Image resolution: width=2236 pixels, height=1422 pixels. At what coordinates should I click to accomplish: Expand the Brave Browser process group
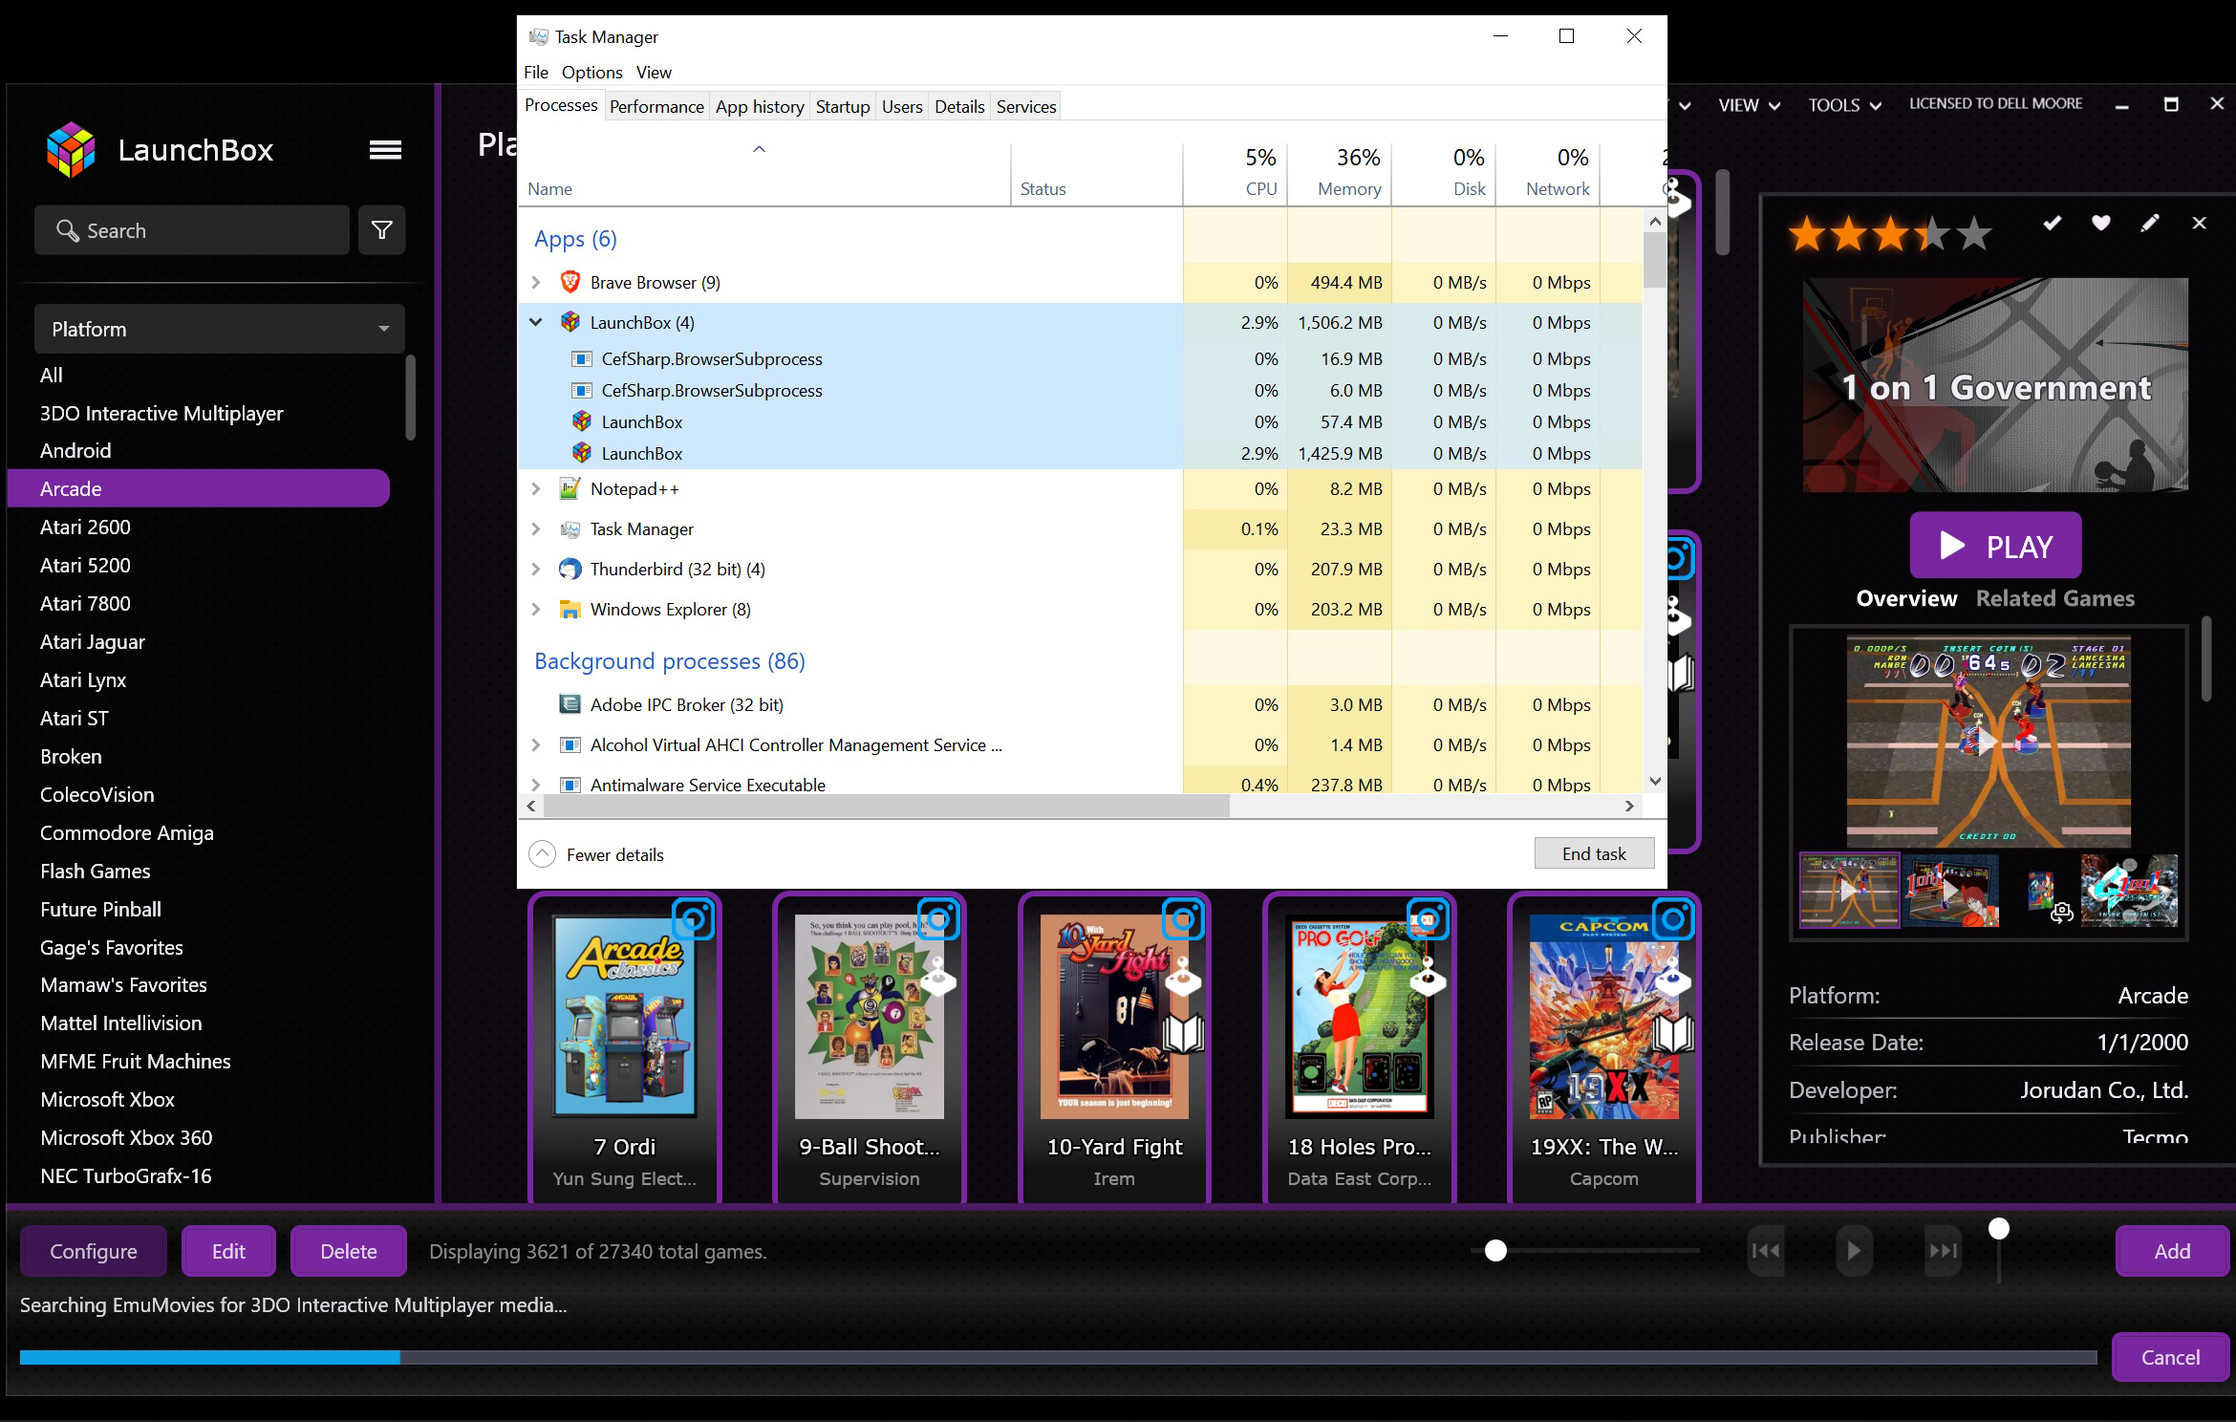pos(536,282)
